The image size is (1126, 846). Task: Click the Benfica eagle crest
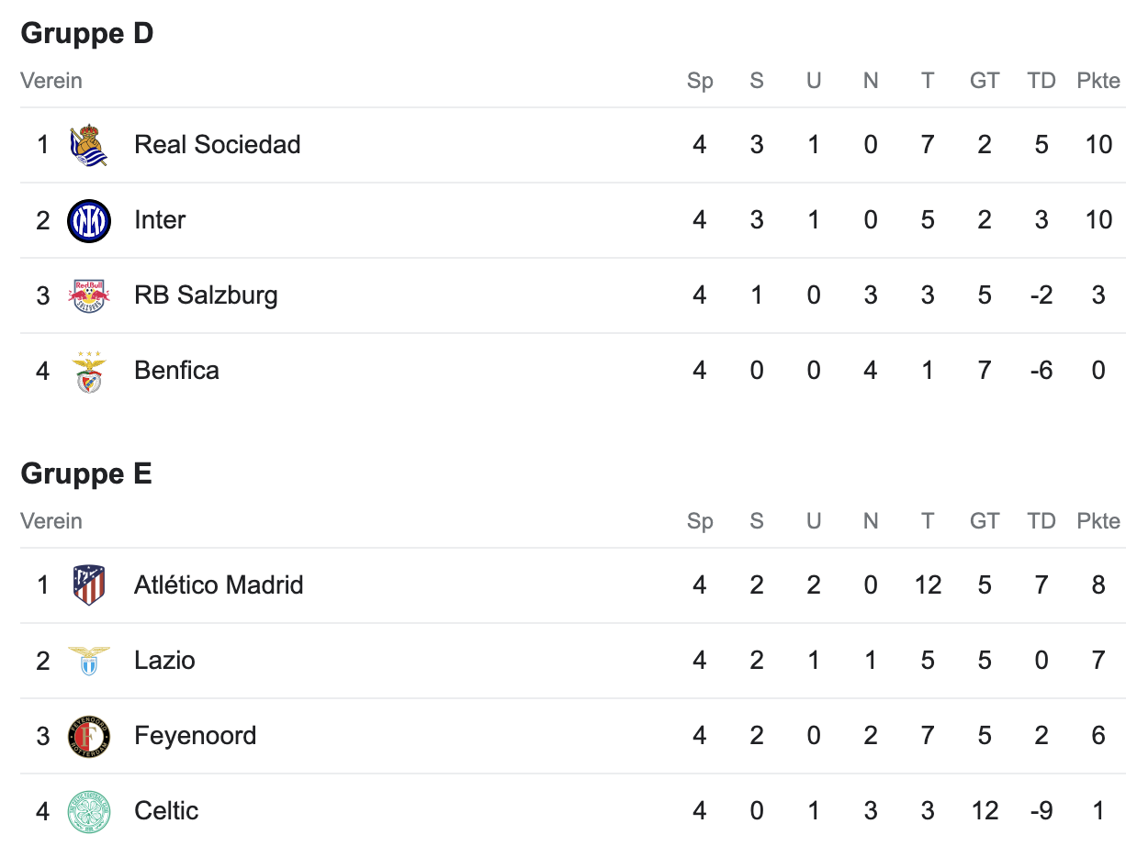click(89, 371)
